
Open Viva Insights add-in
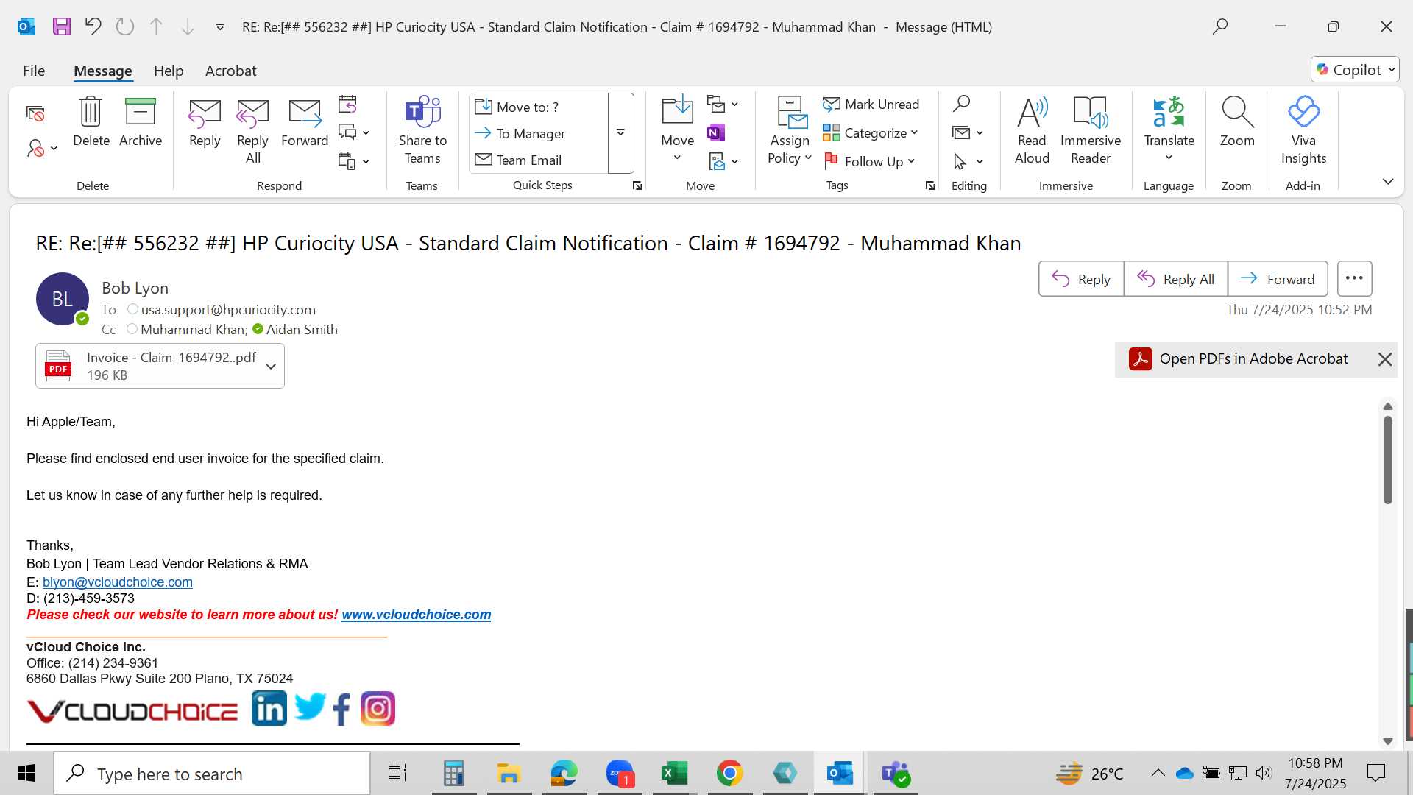(x=1303, y=131)
